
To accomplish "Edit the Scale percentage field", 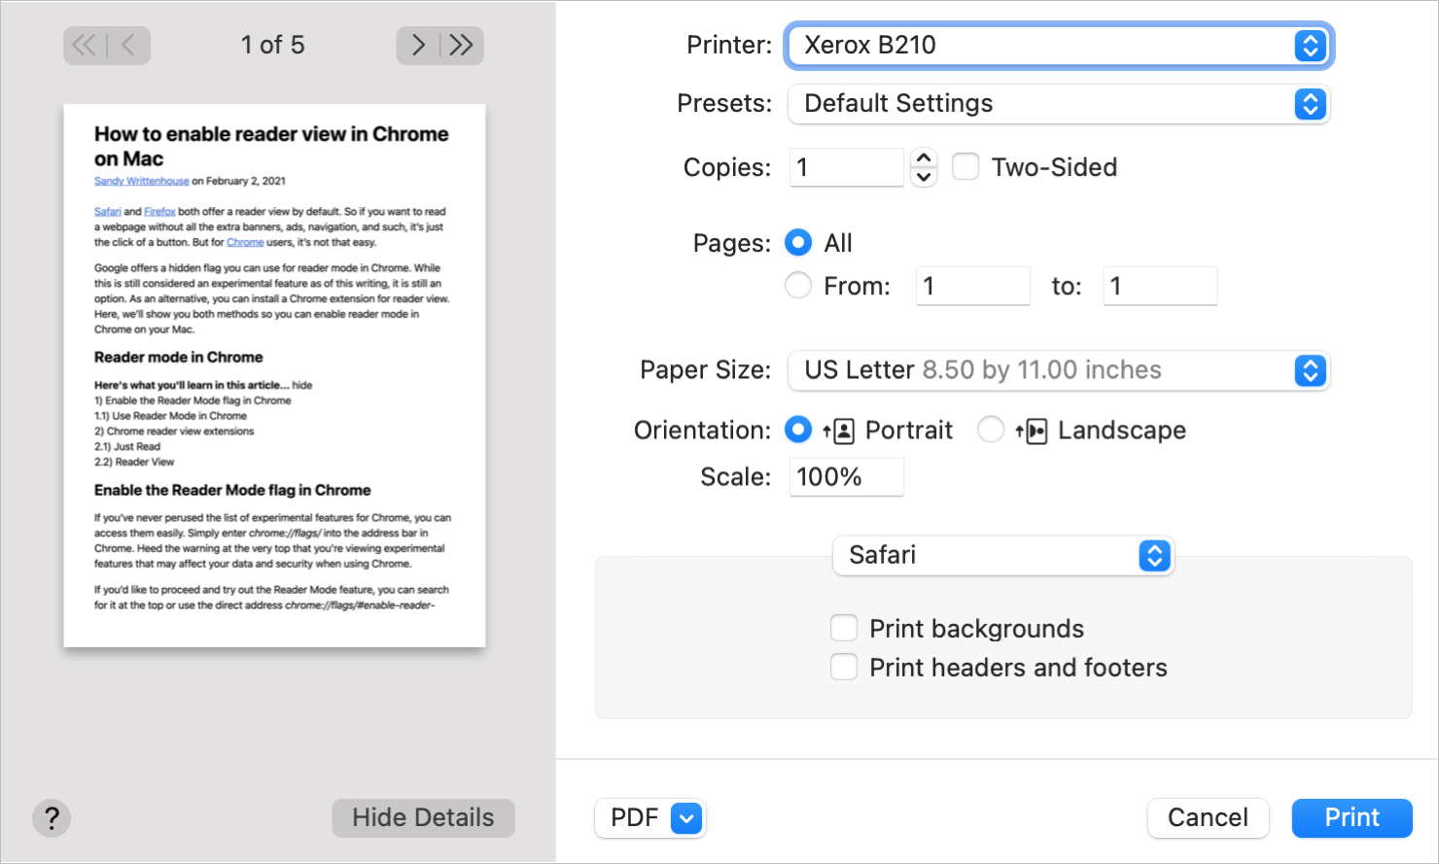I will [845, 476].
